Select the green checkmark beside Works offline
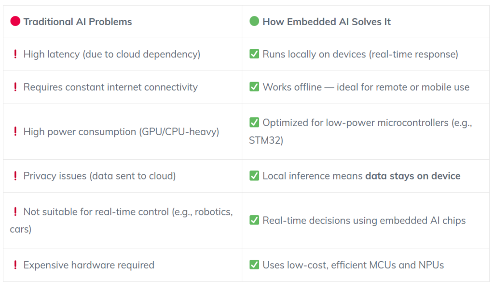Screen dimensions: 494x294 pyautogui.click(x=254, y=87)
